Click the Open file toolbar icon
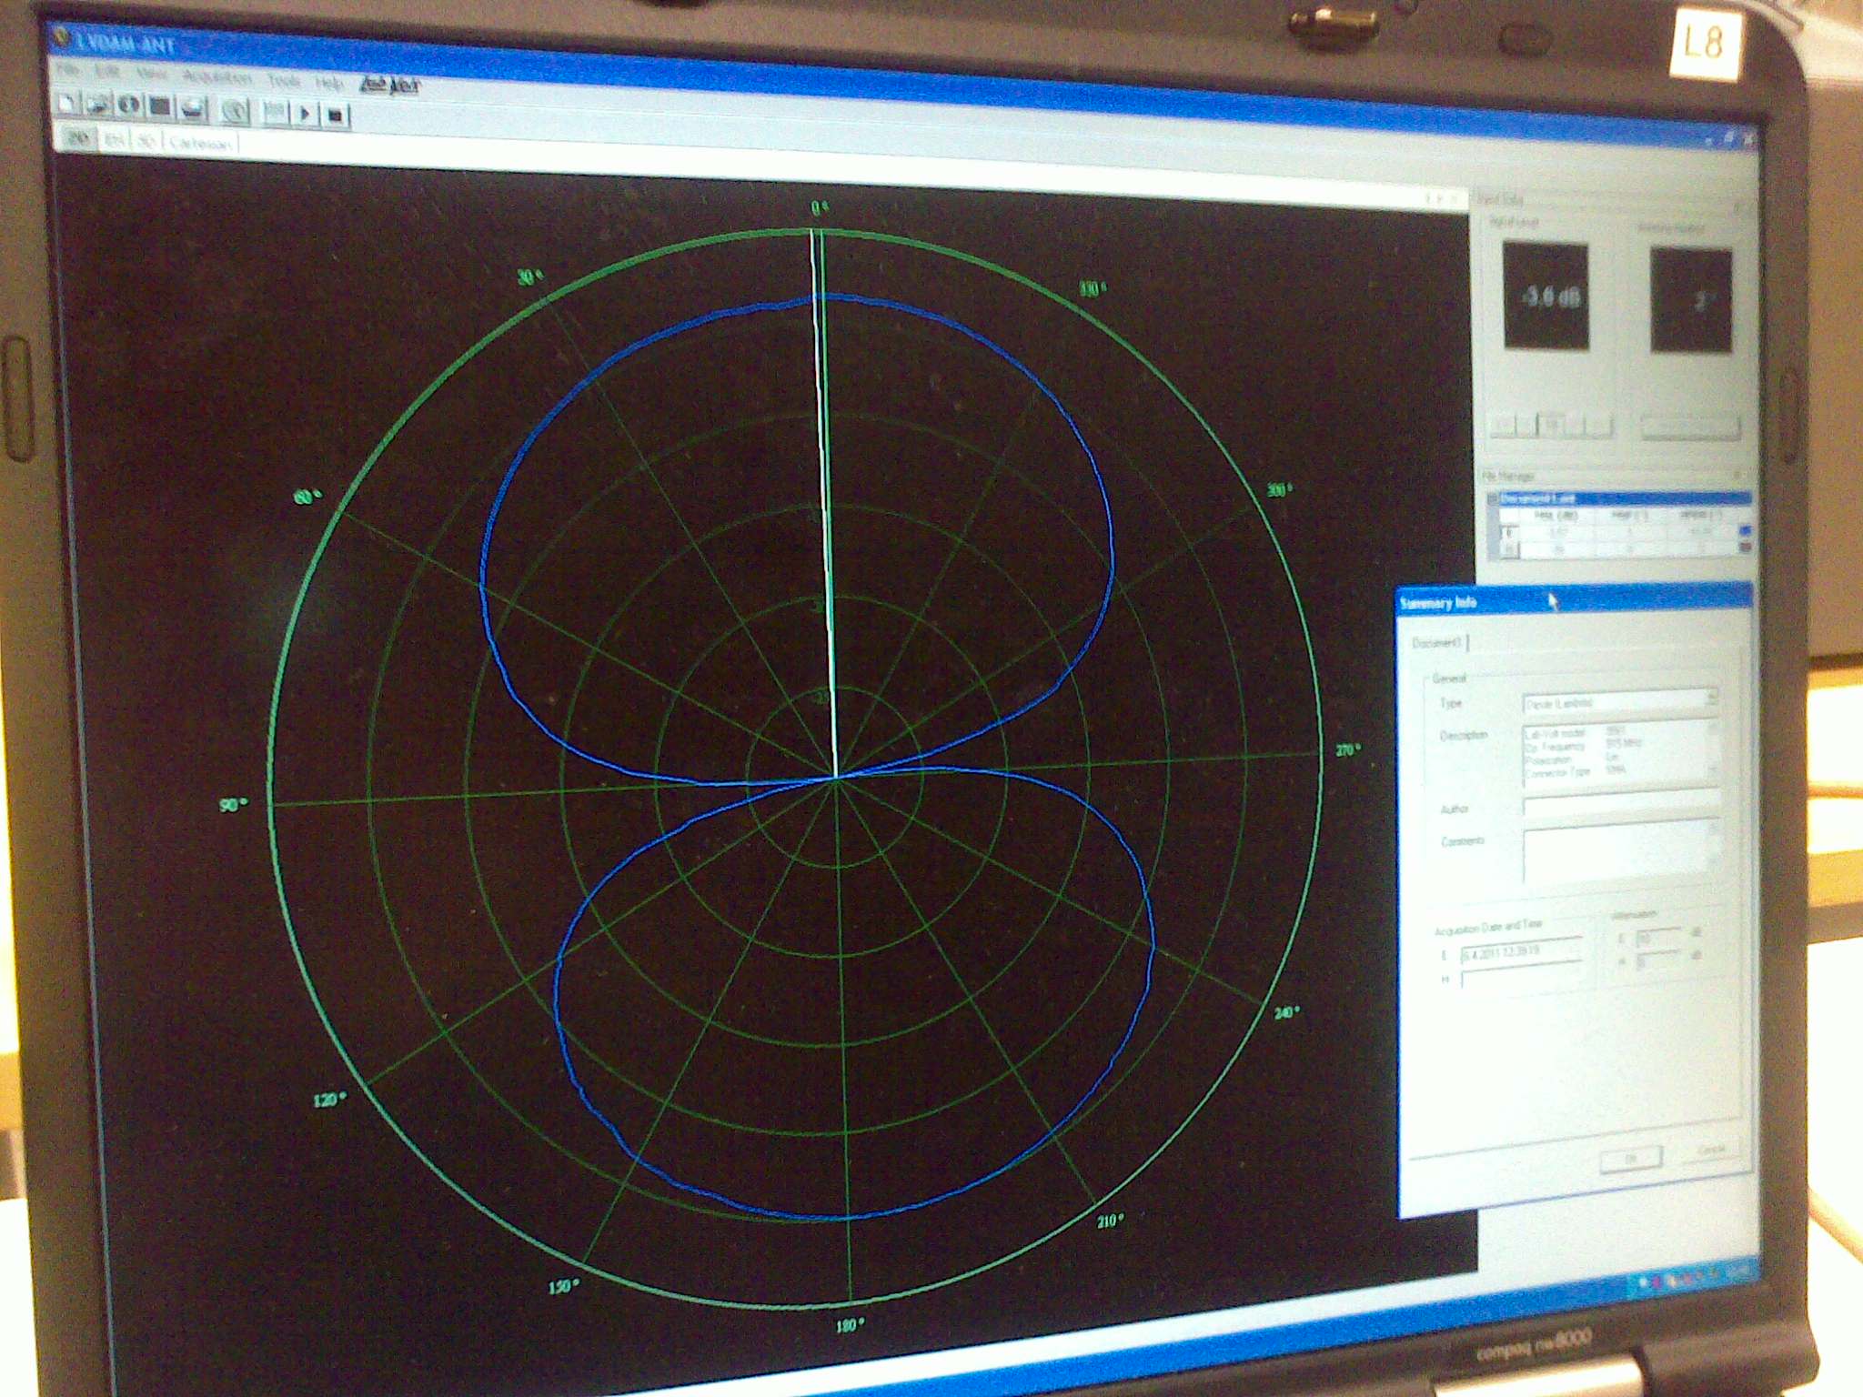The height and width of the screenshot is (1397, 1863). point(97,105)
